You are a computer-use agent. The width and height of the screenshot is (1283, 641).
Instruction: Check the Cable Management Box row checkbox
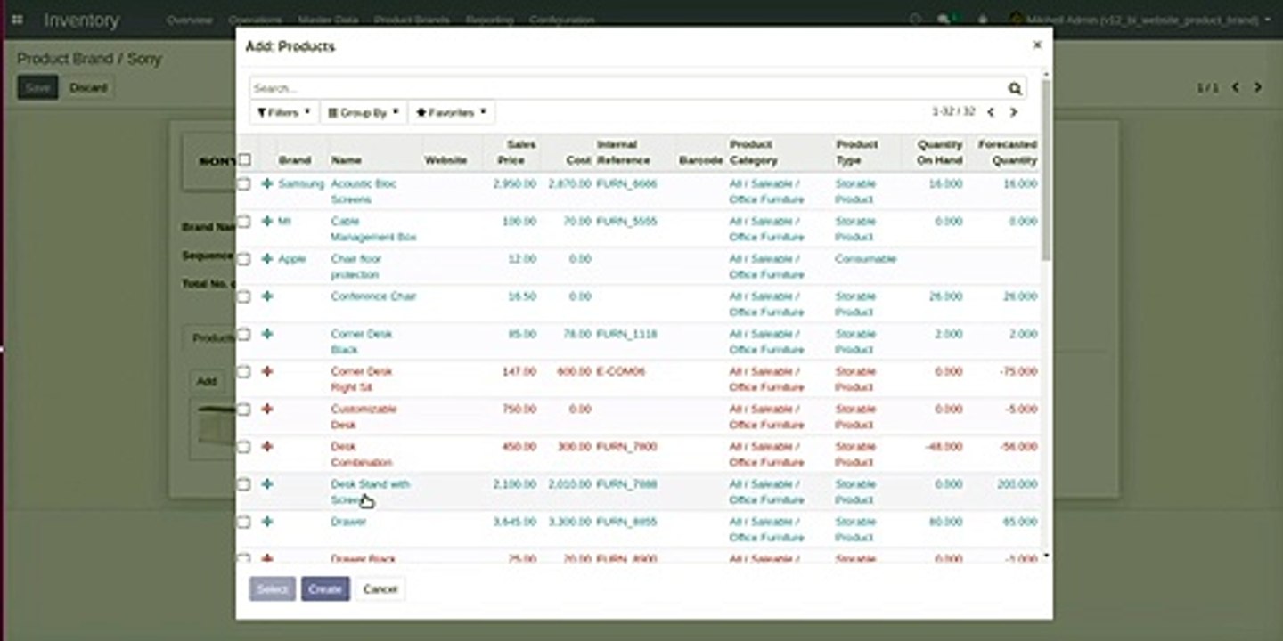[x=243, y=221]
